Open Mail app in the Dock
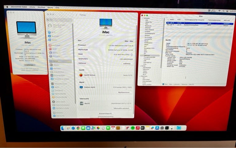Viewport: 236px width, 148px height. point(88,128)
